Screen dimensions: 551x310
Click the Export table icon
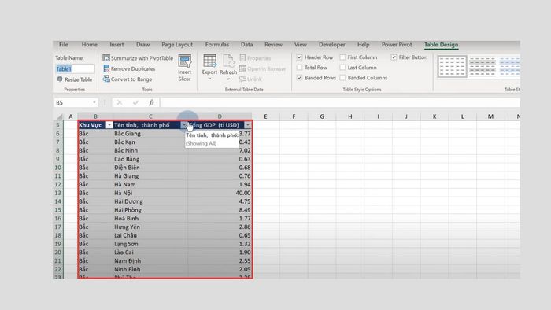click(210, 61)
